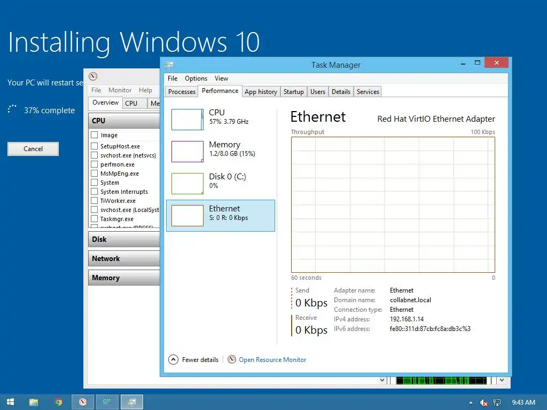
Task: Switch to the Startup tab
Action: coord(294,92)
